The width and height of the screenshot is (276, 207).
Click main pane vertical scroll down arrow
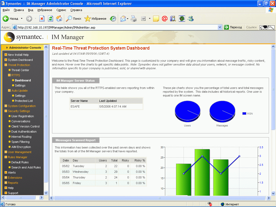(x=273, y=193)
